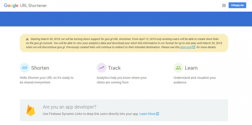Click the Firebase flame logo
Image resolution: width=252 pixels, height=125 pixels.
pos(30,110)
